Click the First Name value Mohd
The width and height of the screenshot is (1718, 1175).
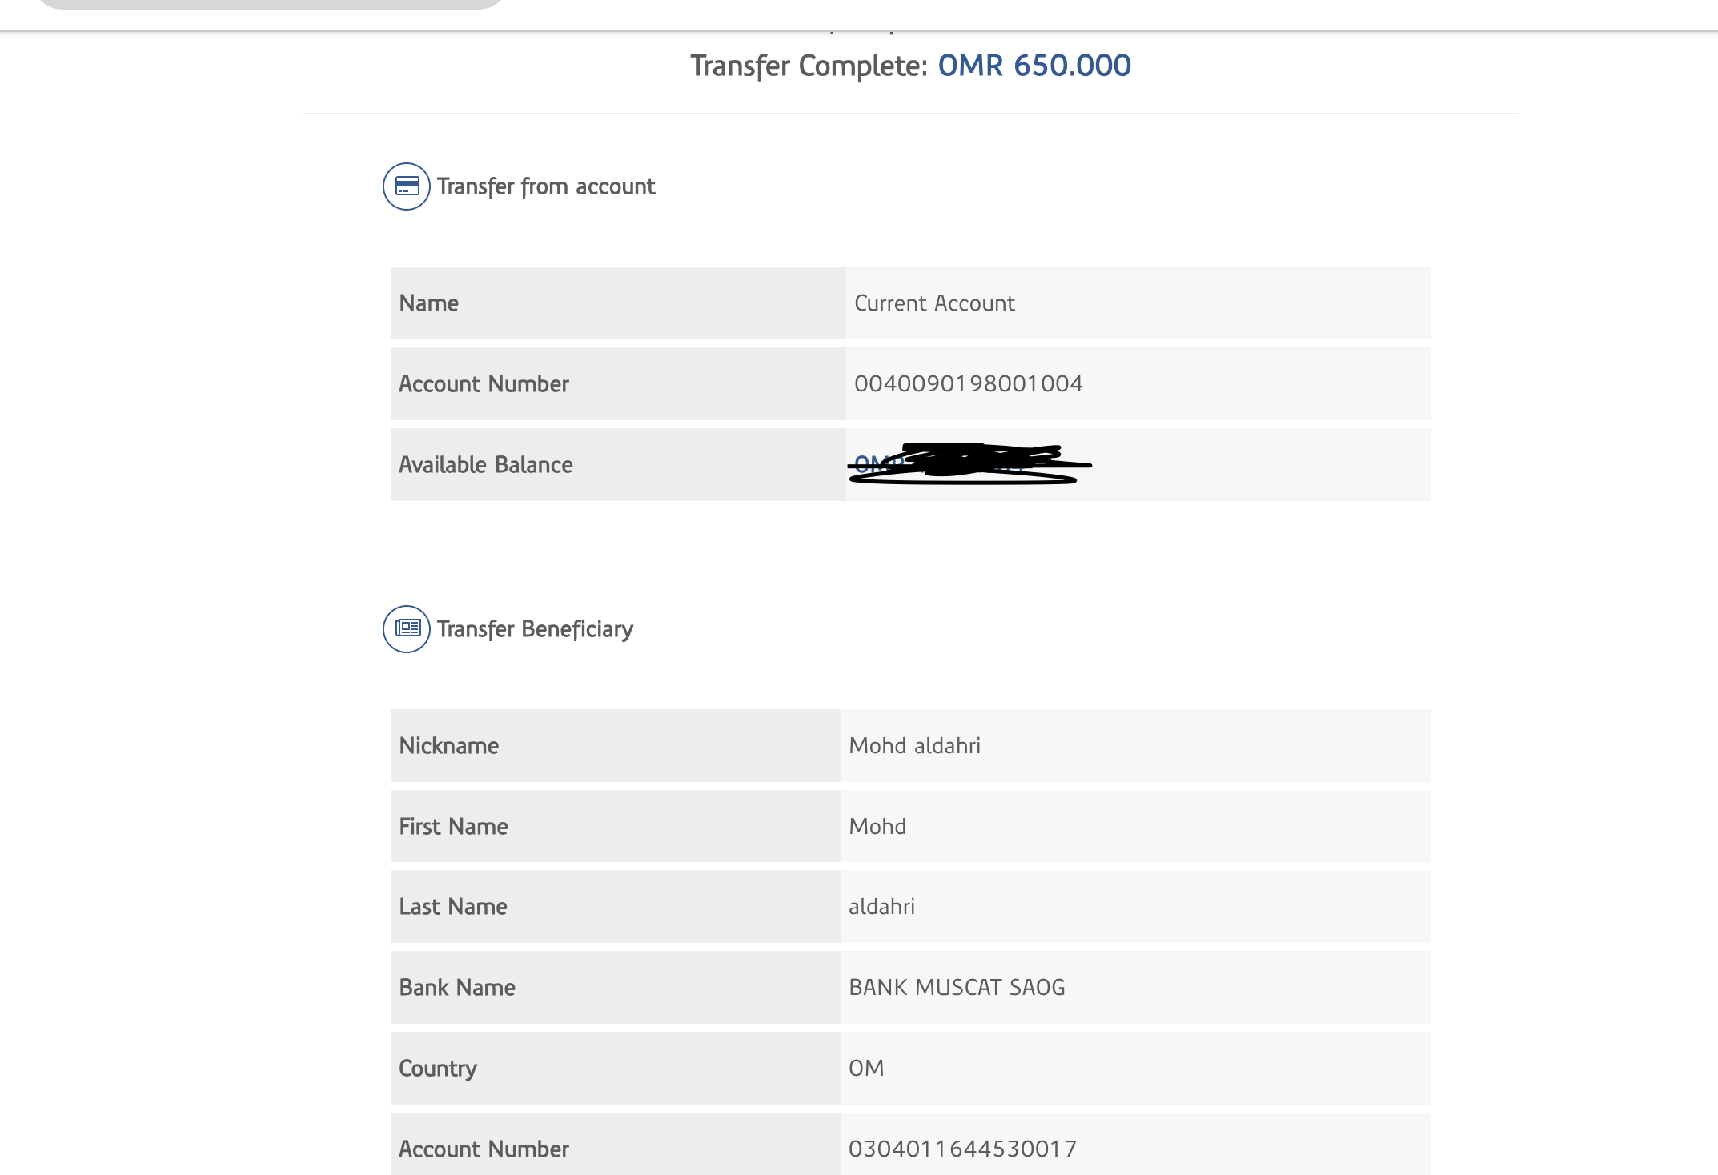(877, 827)
